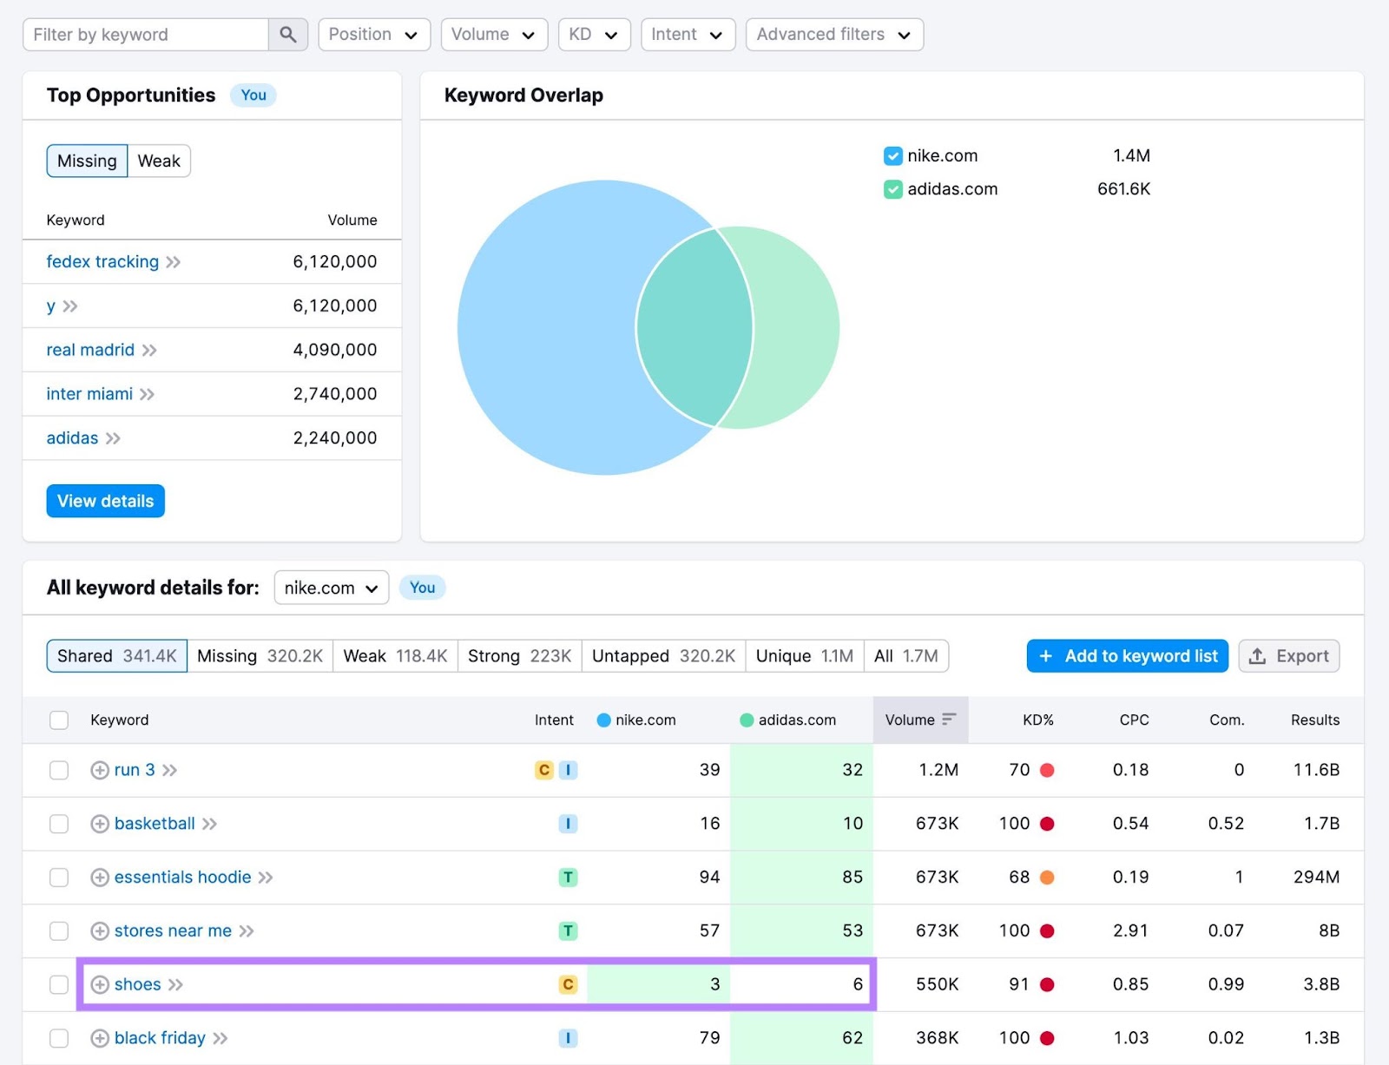This screenshot has height=1065, width=1389.
Task: Open fedex tracking keyword link
Action: point(102,262)
